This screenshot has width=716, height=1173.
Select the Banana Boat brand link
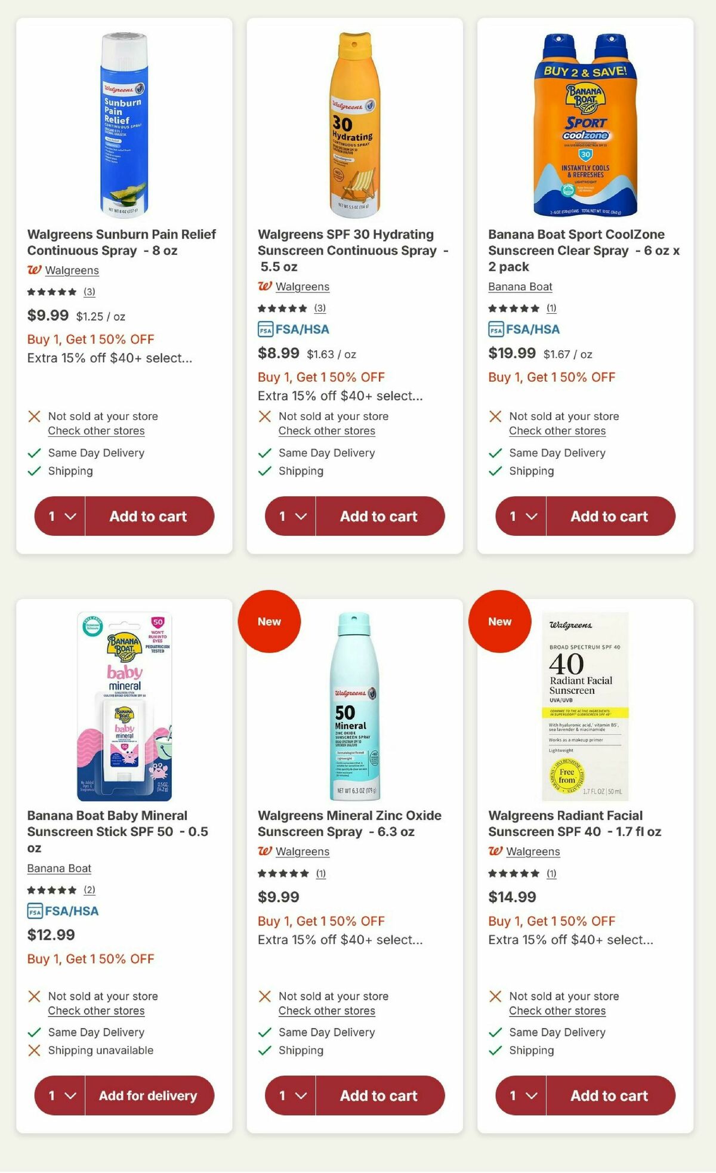pos(519,287)
